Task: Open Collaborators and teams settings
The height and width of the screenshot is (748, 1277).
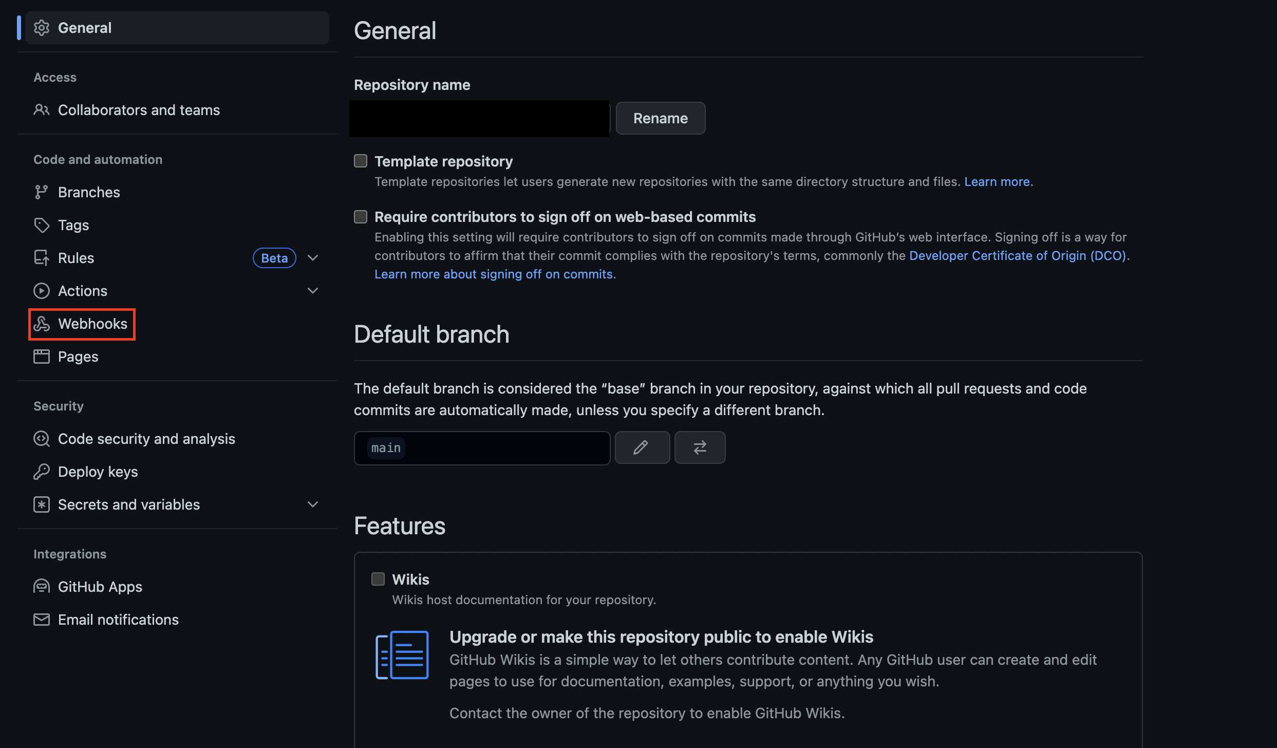Action: point(139,110)
